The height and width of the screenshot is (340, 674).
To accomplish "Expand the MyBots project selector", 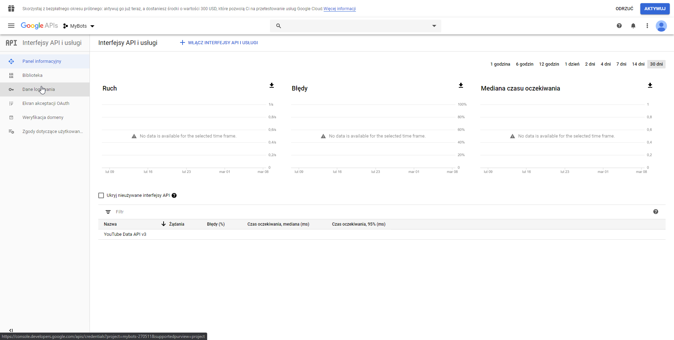I will pos(79,26).
